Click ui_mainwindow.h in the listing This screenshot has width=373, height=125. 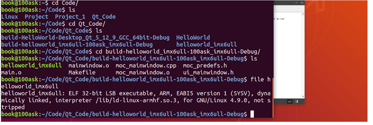[208, 72]
